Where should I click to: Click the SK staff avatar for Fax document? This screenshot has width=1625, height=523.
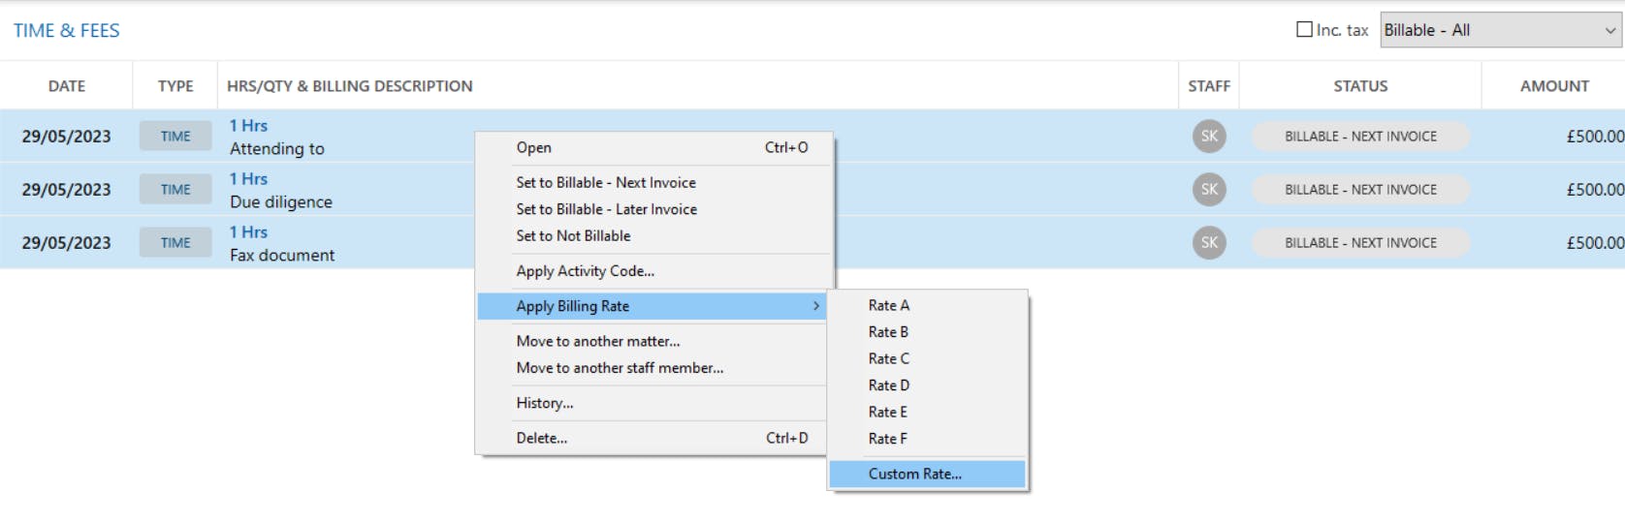[1209, 243]
